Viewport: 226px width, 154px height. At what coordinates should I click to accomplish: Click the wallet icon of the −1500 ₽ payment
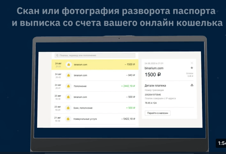(x=68, y=65)
